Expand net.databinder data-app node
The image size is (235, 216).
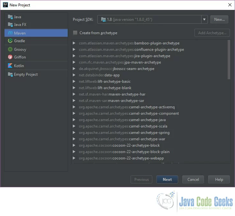pyautogui.click(x=74, y=75)
